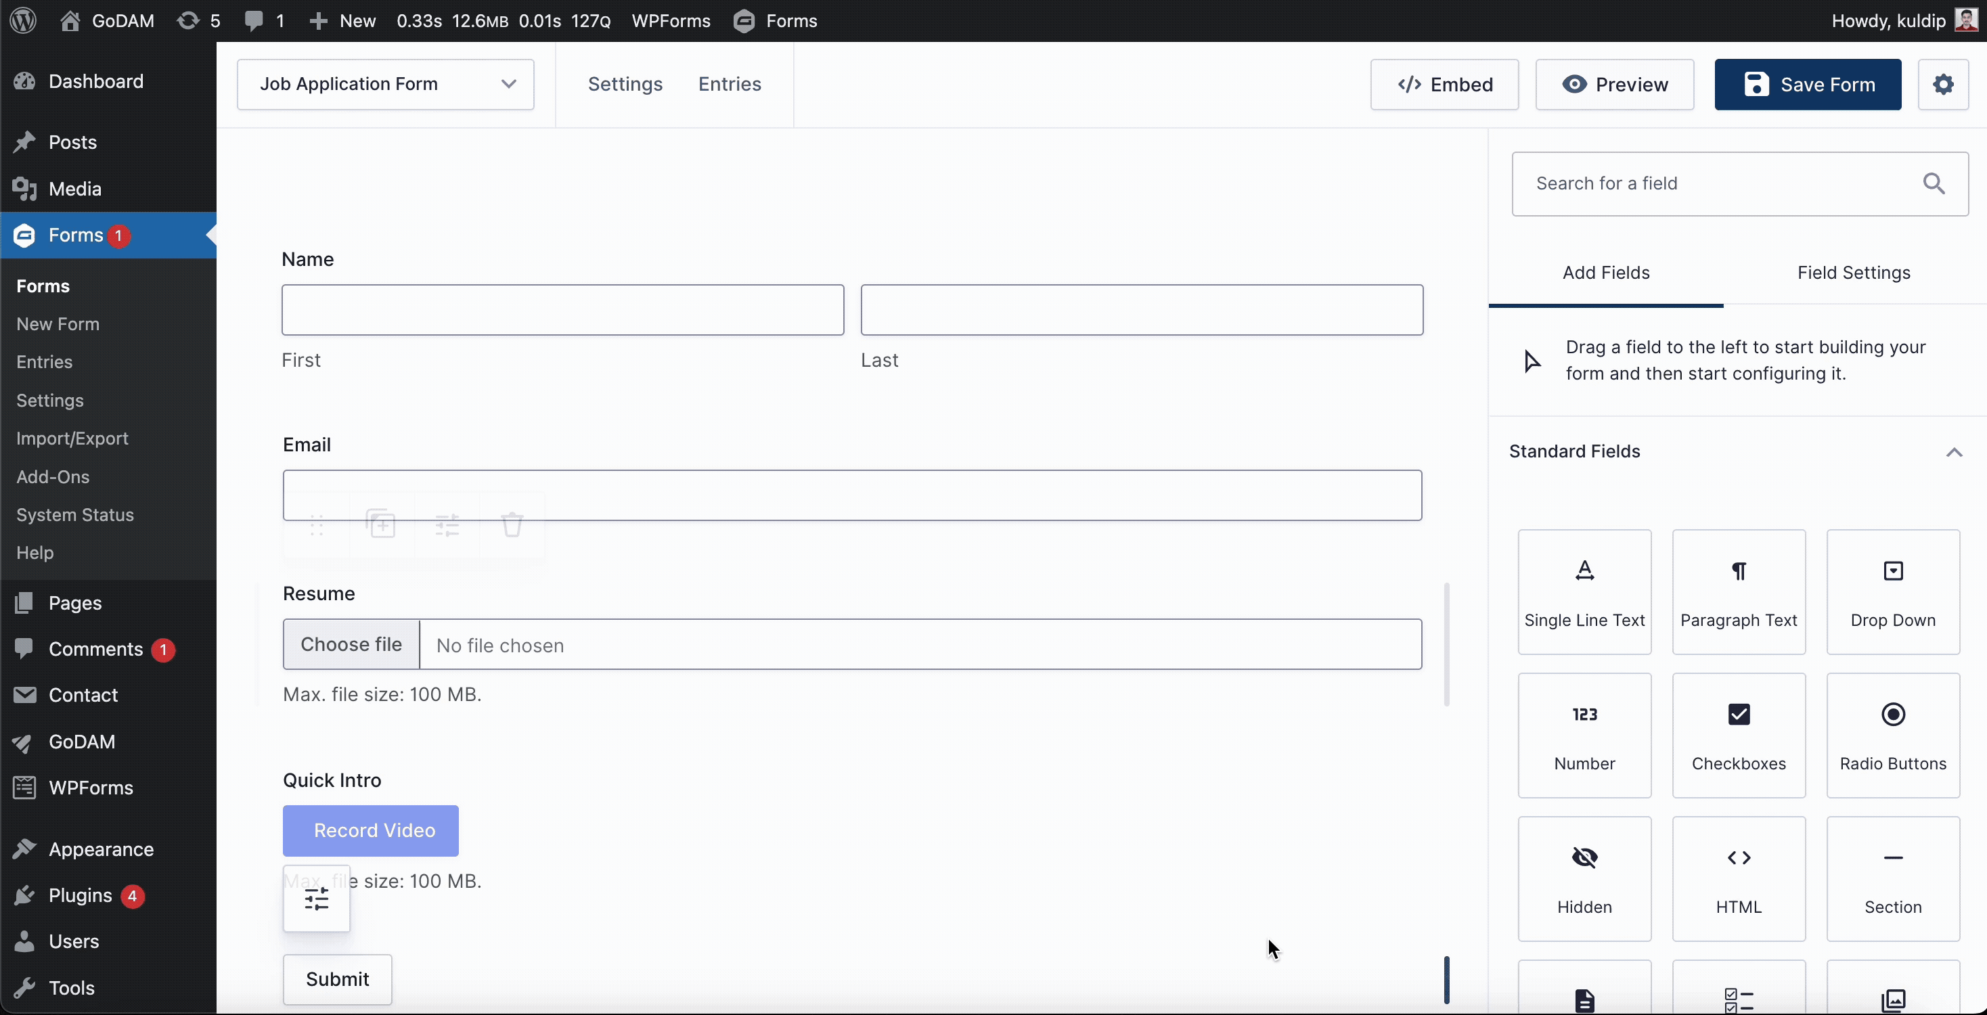Click the Record Video button
This screenshot has height=1015, width=1987.
(x=370, y=831)
